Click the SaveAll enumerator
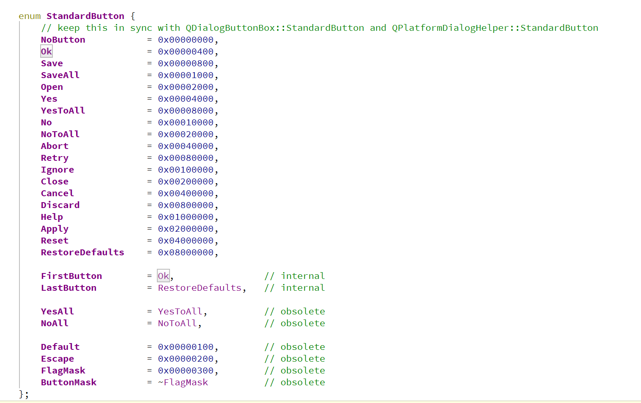 click(x=60, y=75)
